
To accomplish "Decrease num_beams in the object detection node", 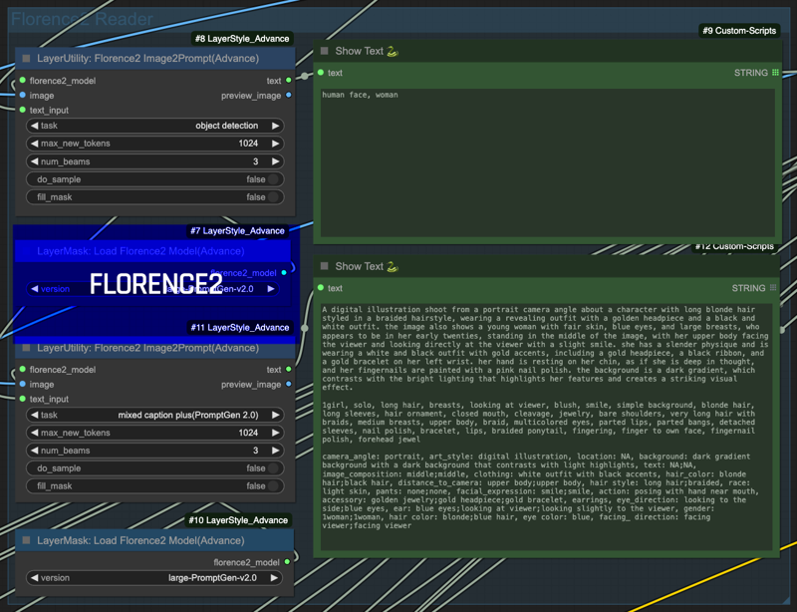I will click(34, 161).
